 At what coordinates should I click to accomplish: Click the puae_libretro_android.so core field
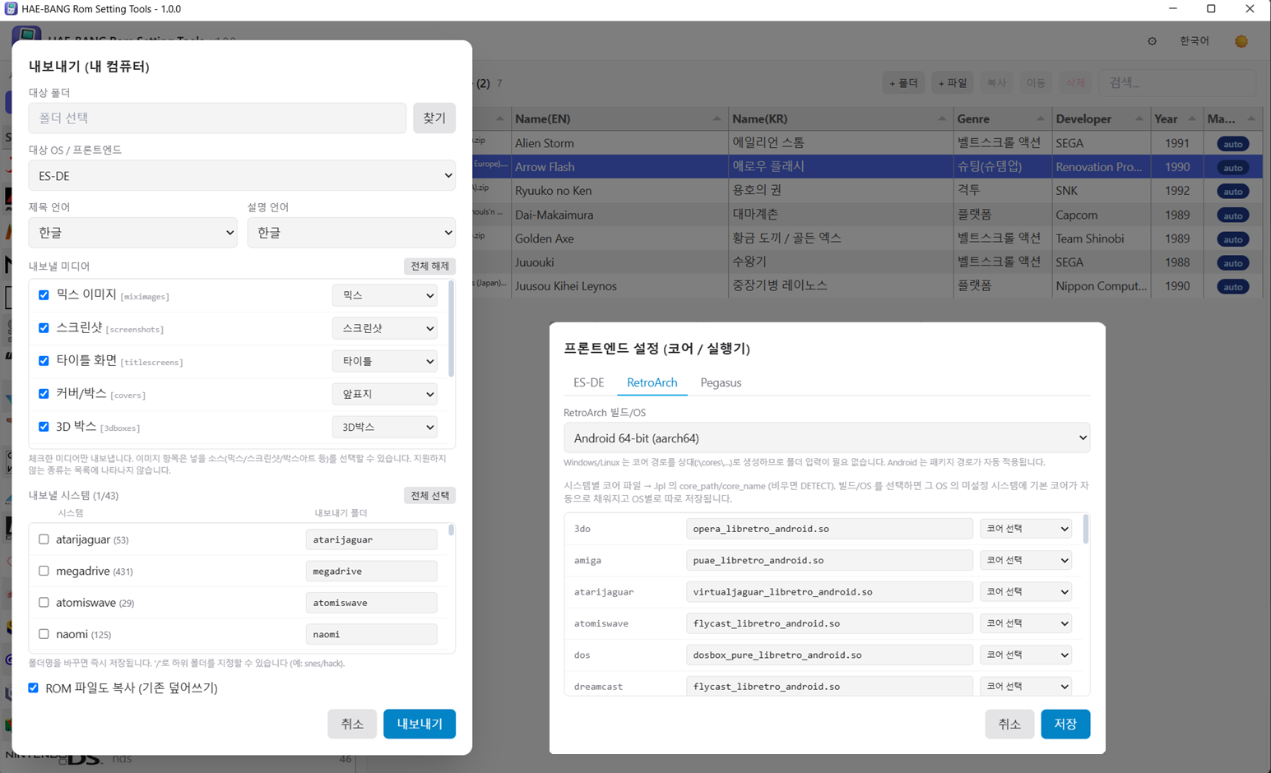point(829,560)
